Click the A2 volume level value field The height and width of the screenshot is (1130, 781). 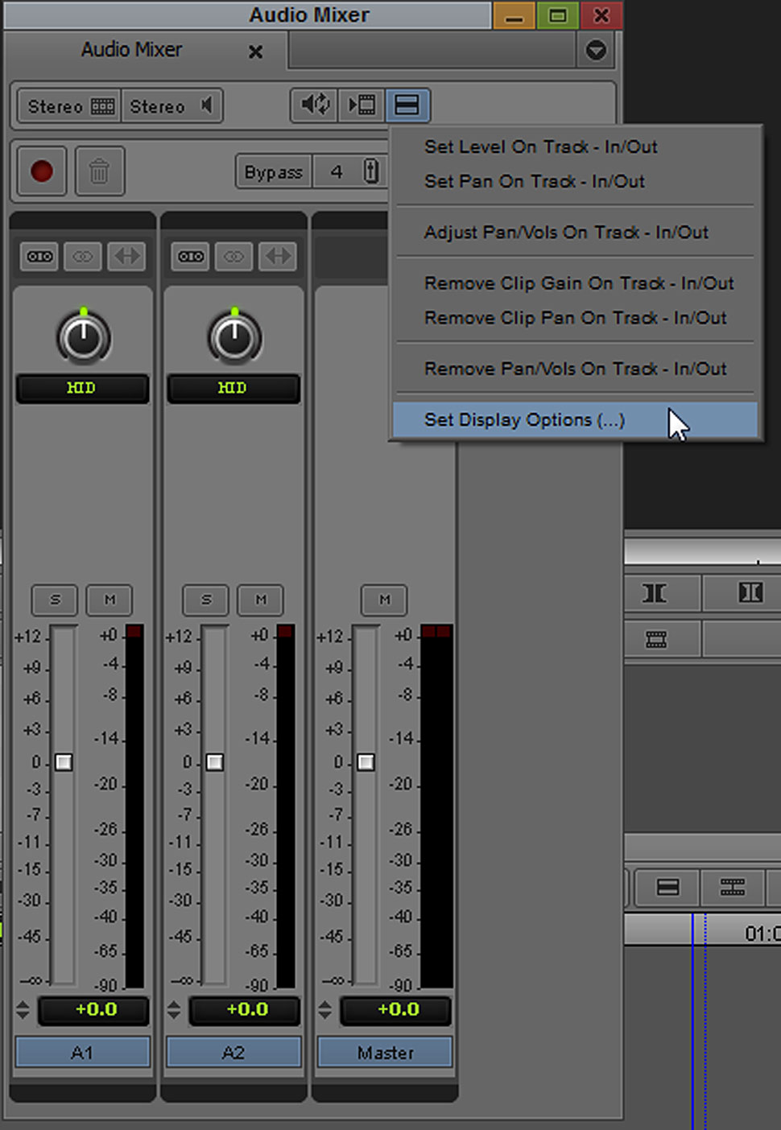click(x=246, y=1010)
